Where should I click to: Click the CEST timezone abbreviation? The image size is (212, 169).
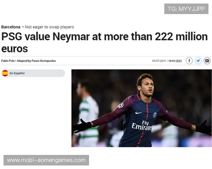click(x=178, y=61)
